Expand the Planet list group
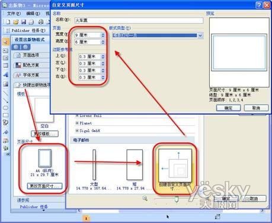 click(x=77, y=123)
